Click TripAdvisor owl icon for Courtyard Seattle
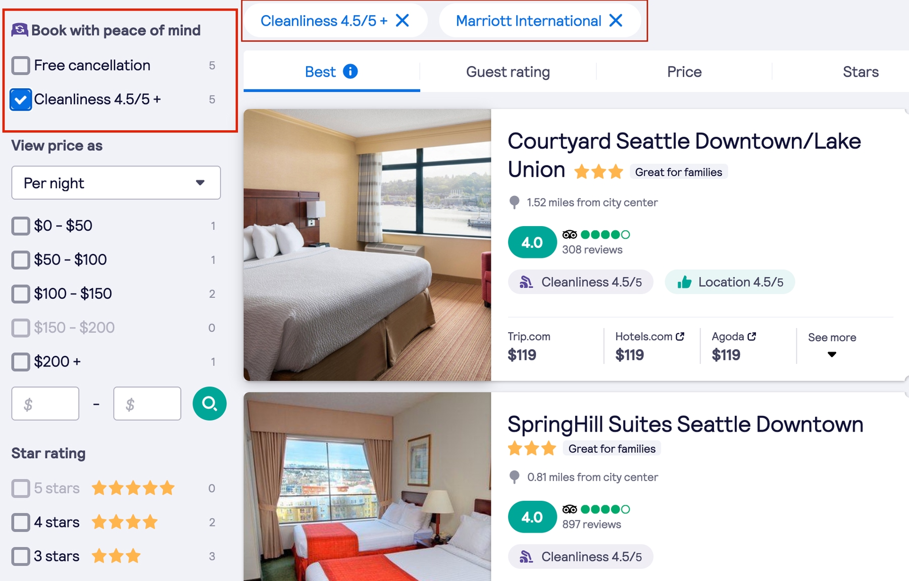Viewport: 909px width, 581px height. (570, 235)
